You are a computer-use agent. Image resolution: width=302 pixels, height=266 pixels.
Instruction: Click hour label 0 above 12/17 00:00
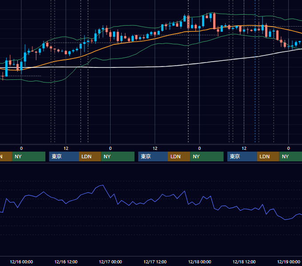[110, 149]
